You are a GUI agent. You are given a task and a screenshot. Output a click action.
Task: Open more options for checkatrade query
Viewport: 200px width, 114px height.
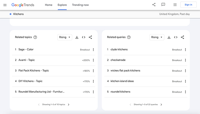185,60
